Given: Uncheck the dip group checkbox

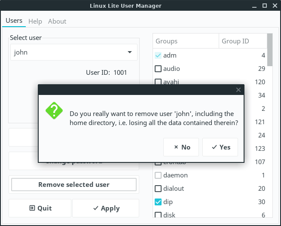Looking at the screenshot, I should click(158, 202).
